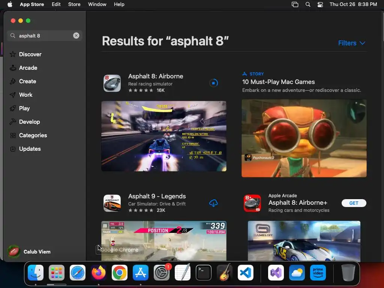The width and height of the screenshot is (384, 288).
Task: Clear the asphalt 8 search field
Action: coord(76,36)
